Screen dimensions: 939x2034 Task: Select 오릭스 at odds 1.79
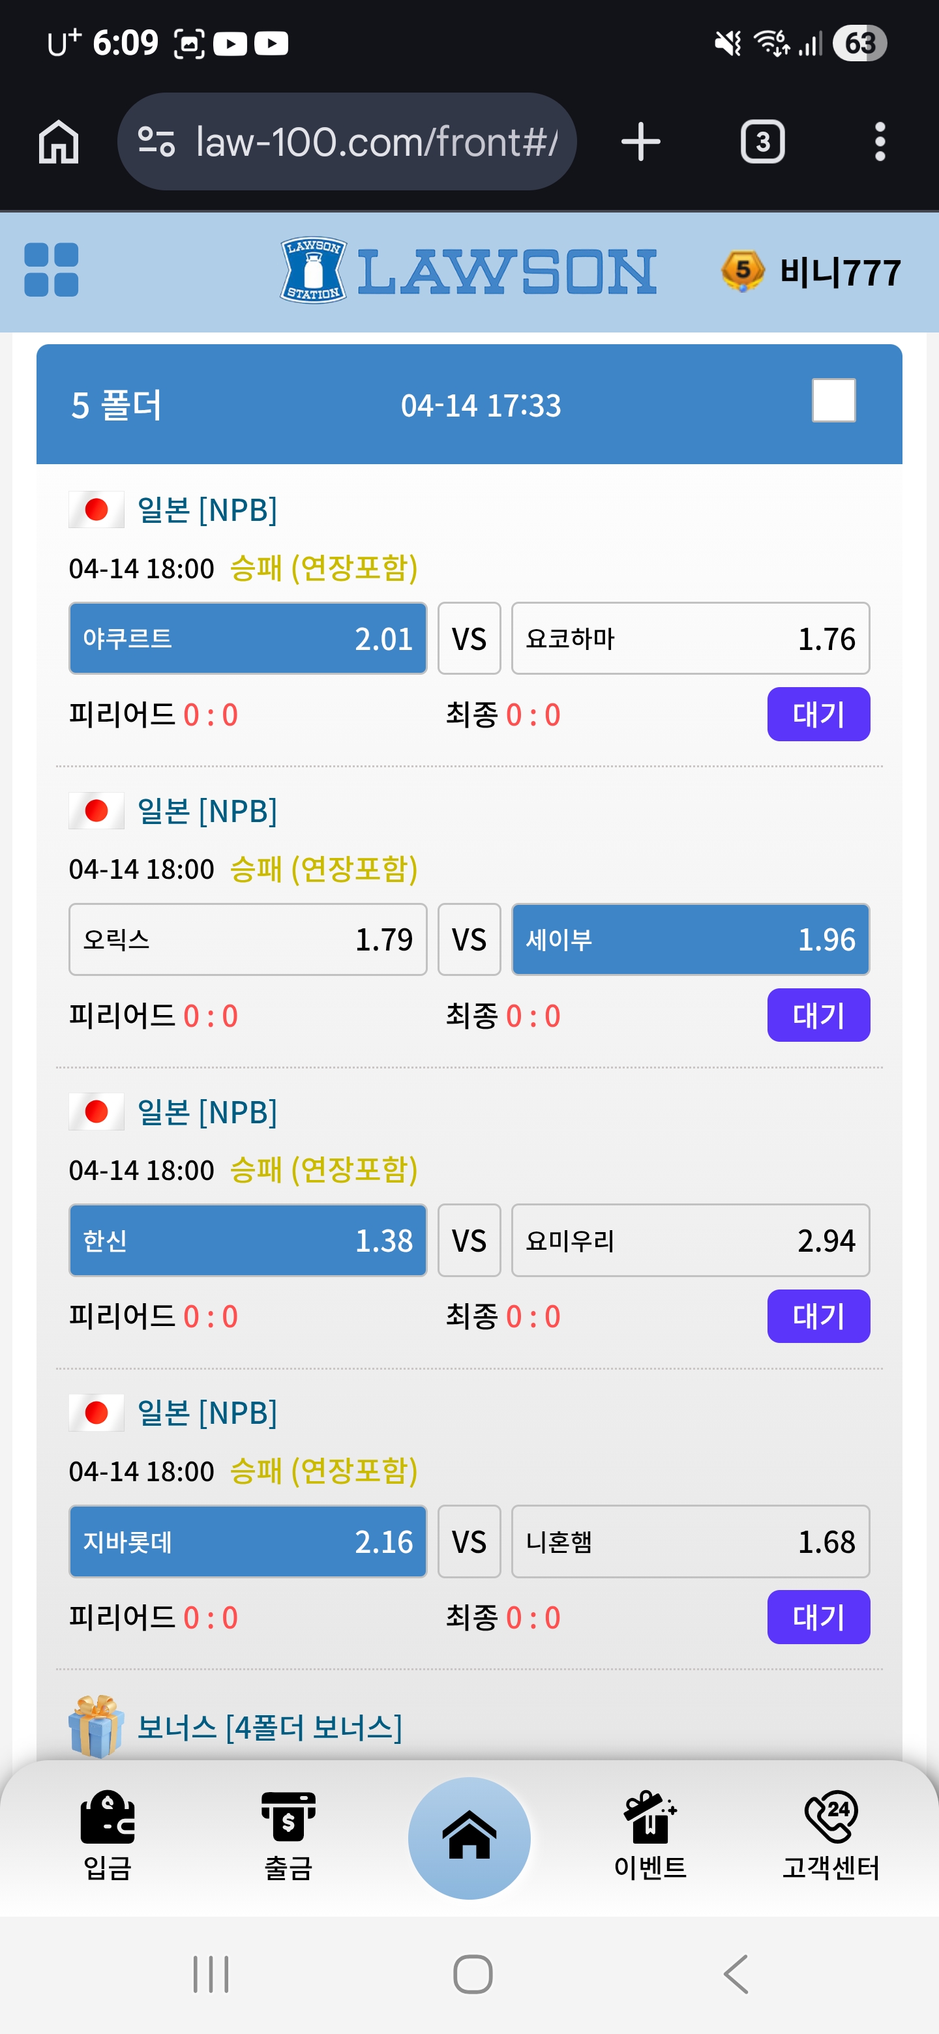point(248,939)
